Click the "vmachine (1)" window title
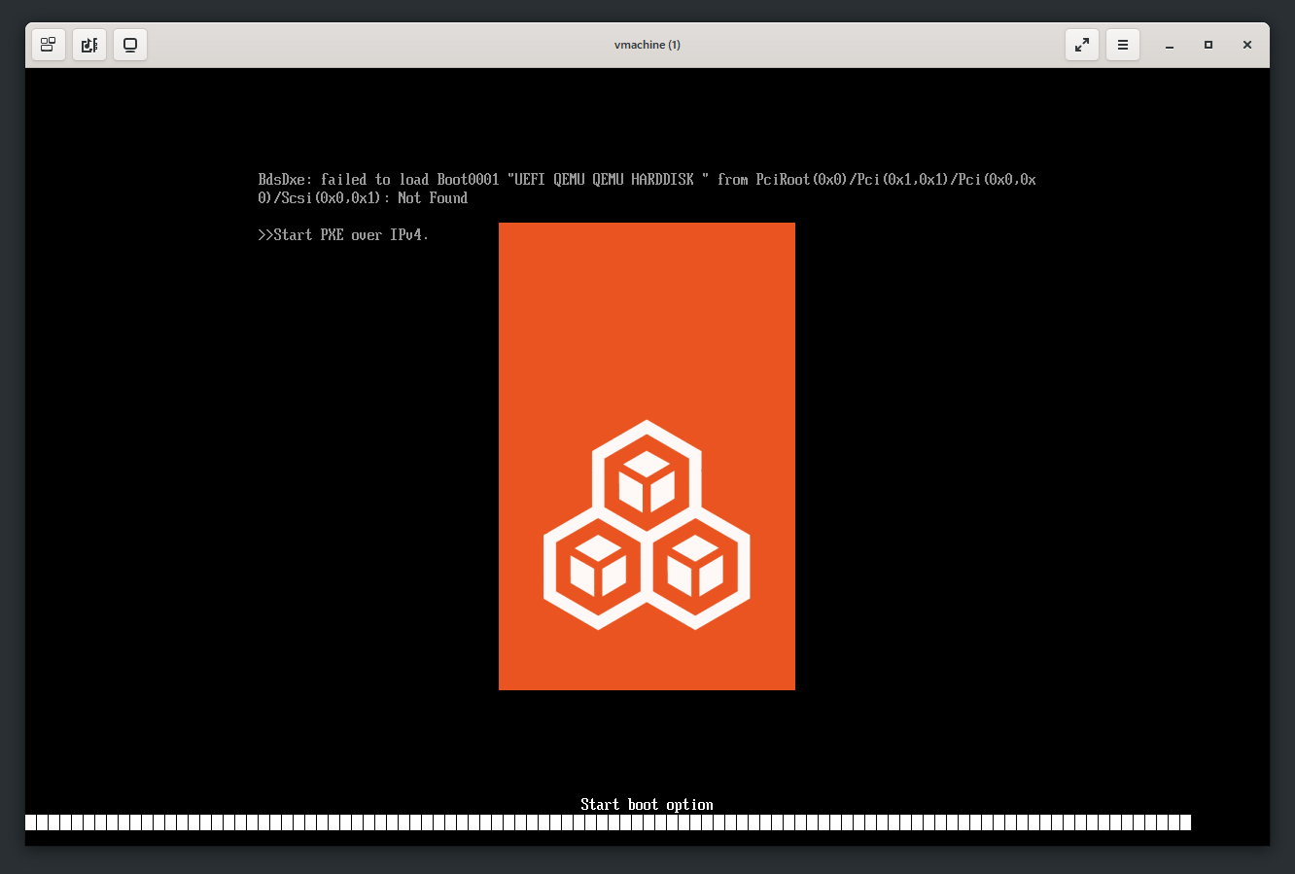This screenshot has width=1295, height=874. tap(647, 45)
